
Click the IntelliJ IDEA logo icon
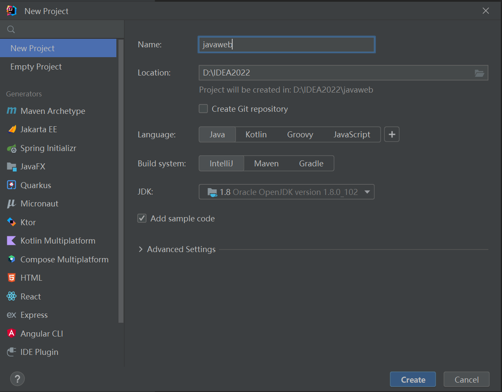point(12,11)
